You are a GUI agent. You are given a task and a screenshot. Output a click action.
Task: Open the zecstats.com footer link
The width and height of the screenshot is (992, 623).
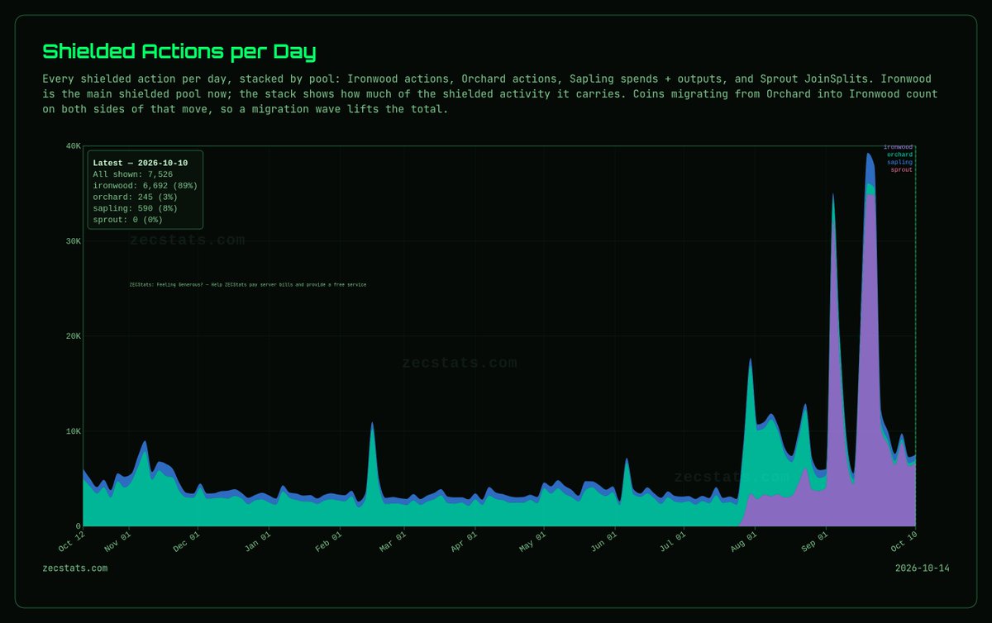pyautogui.click(x=74, y=568)
